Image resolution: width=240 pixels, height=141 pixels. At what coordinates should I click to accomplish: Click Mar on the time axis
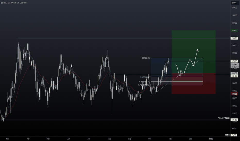[7, 139]
